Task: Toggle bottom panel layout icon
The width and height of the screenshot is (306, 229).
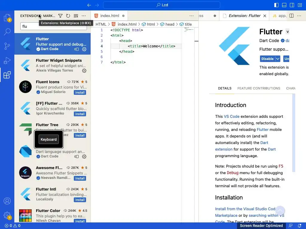Action: 284,5
